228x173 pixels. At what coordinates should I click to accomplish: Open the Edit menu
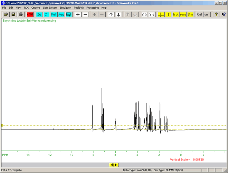point(11,8)
